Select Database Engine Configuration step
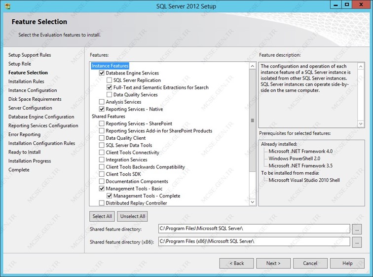 [x=41, y=117]
